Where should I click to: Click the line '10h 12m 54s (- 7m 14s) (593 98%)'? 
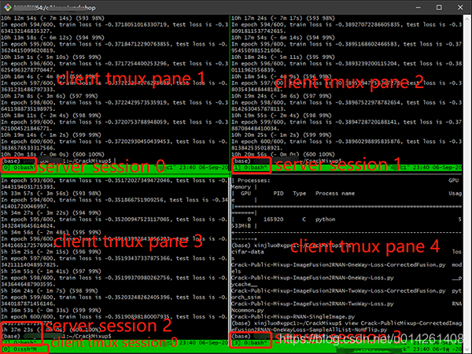tap(53, 18)
